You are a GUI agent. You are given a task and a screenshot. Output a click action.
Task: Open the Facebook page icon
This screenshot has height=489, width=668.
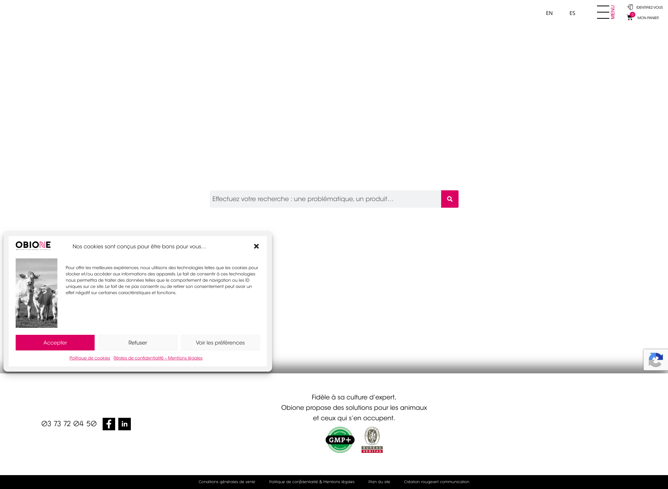point(109,424)
